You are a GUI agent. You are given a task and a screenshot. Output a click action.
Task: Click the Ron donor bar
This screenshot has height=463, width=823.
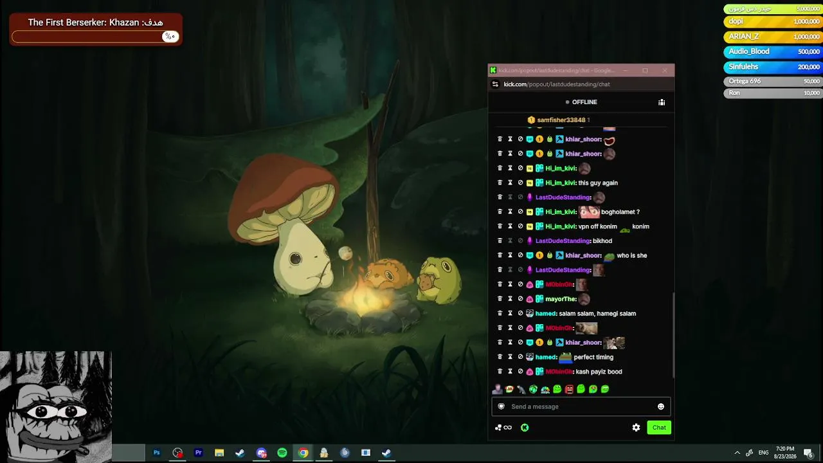coord(773,93)
